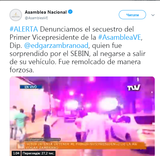Viewport: 160px width, 156px height.
Task: Open the @AsambleaVE handle
Action: pyautogui.click(x=36, y=18)
